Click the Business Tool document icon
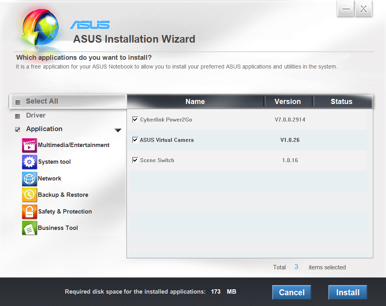The height and width of the screenshot is (306, 386). [x=29, y=228]
